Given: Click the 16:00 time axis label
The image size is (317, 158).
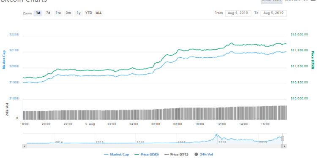Looking at the screenshot, I should click(x=265, y=124).
